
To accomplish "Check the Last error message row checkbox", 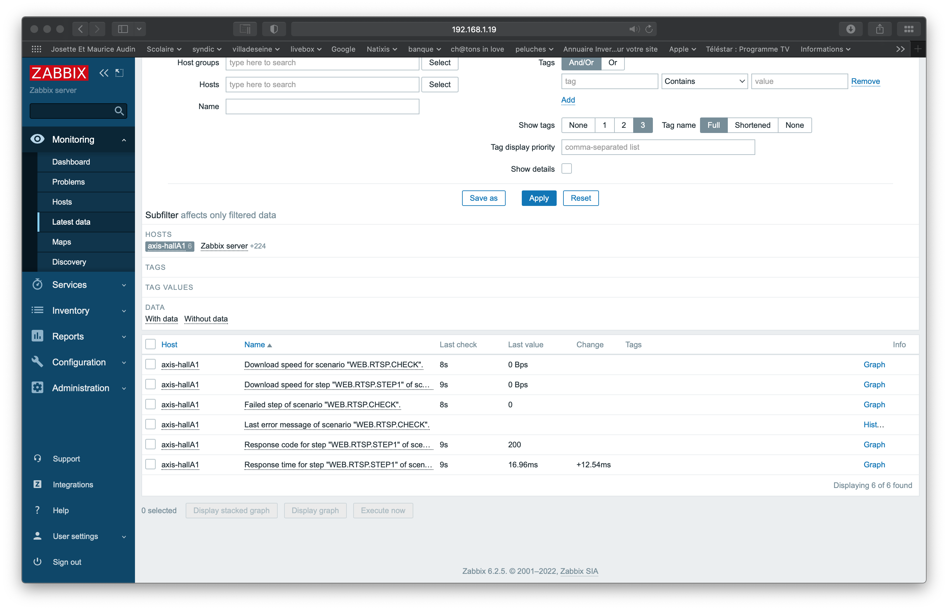I will pyautogui.click(x=150, y=424).
